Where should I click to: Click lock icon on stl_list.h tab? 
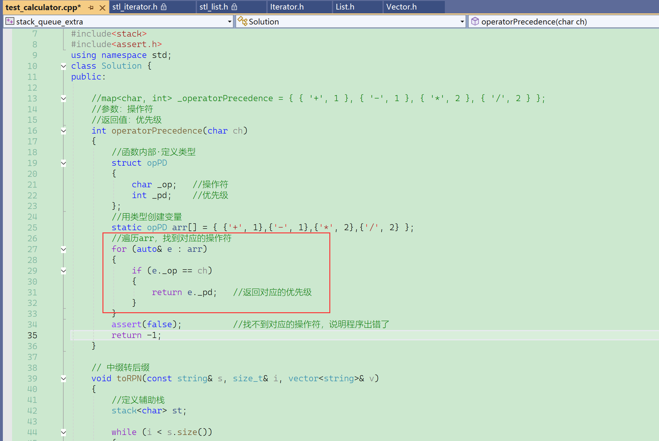tap(235, 7)
